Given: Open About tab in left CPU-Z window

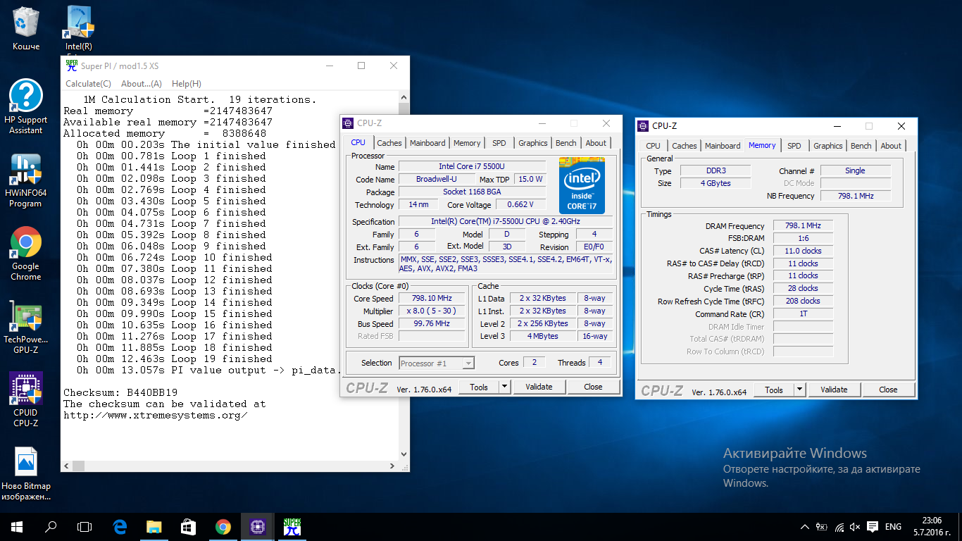Looking at the screenshot, I should 596,143.
